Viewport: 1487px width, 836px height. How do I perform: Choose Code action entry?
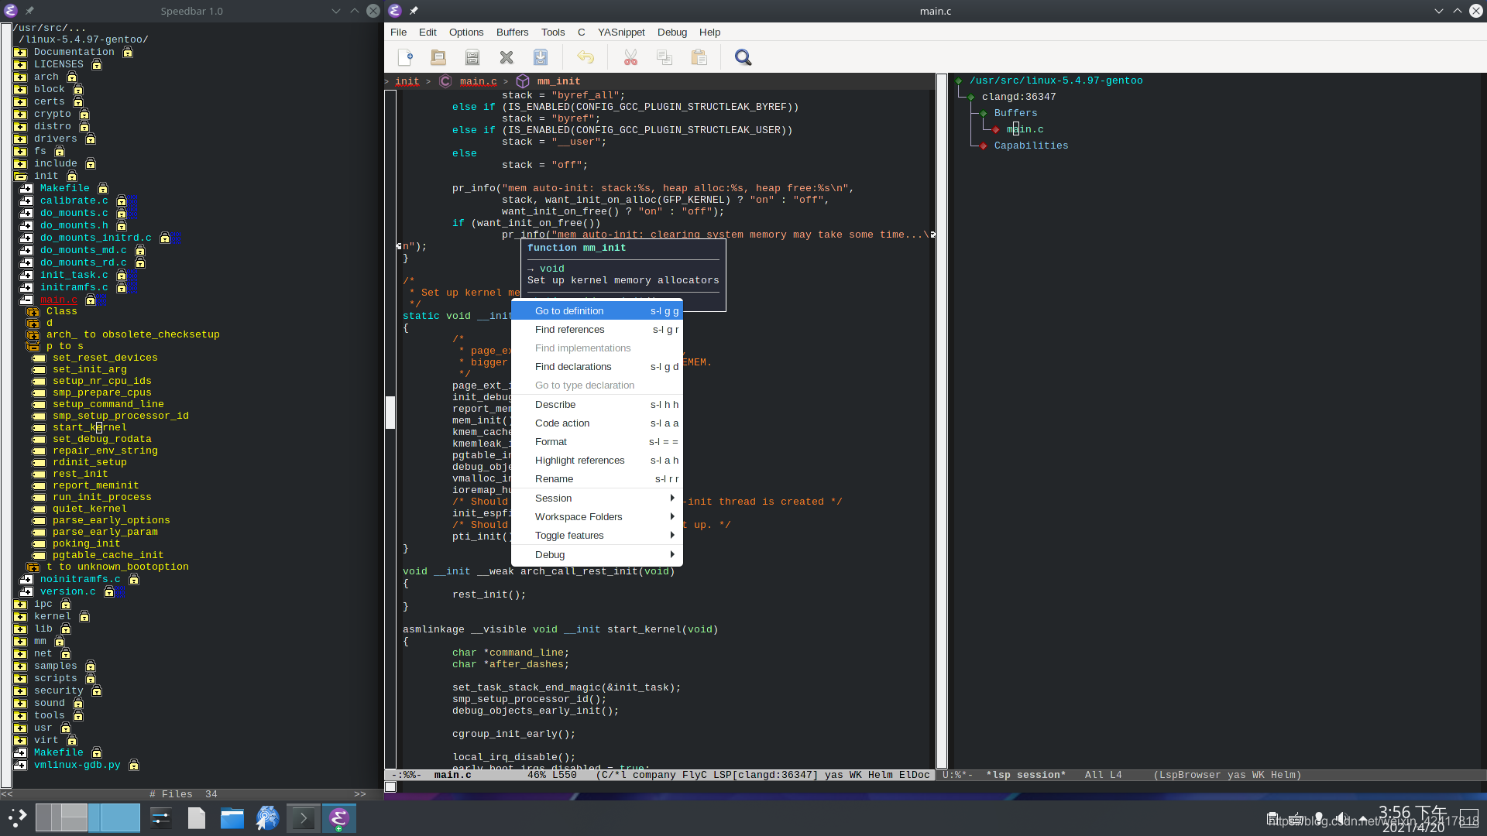point(597,423)
